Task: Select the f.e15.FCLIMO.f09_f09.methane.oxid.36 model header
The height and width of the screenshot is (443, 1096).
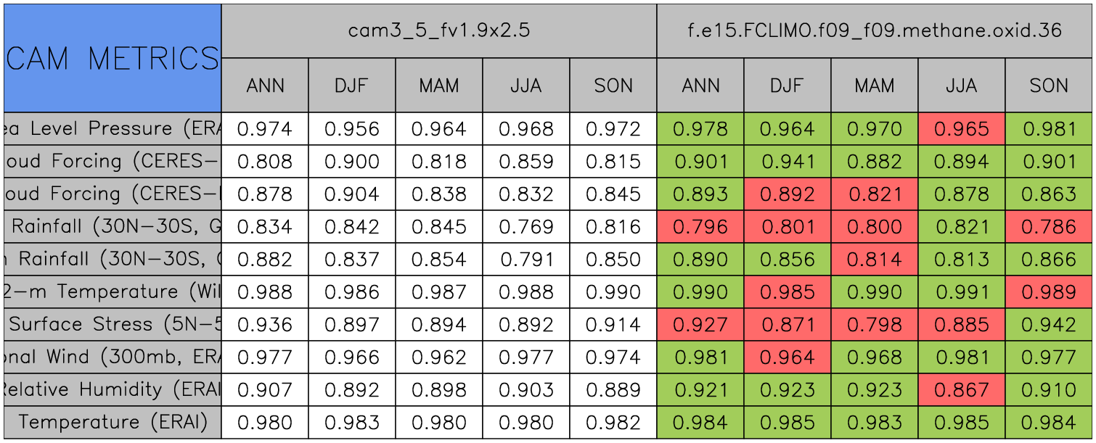Action: (875, 30)
